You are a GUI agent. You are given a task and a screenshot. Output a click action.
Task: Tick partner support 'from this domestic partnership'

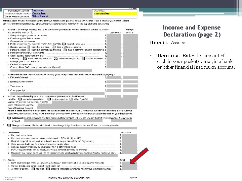[29, 50]
